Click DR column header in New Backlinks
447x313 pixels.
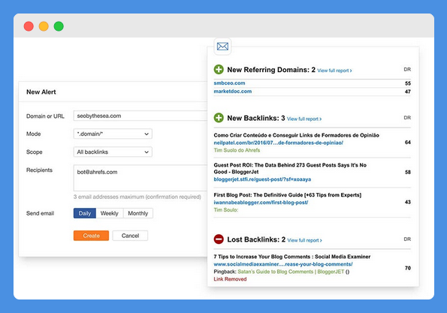407,118
